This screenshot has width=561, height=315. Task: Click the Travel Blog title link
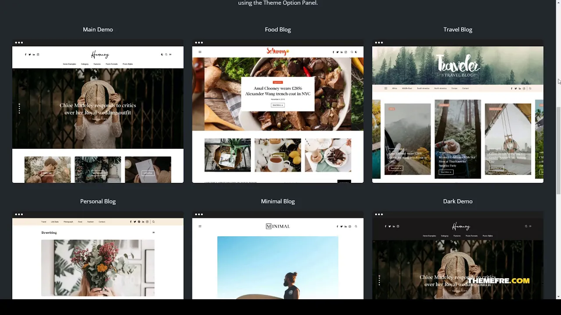pos(458,29)
